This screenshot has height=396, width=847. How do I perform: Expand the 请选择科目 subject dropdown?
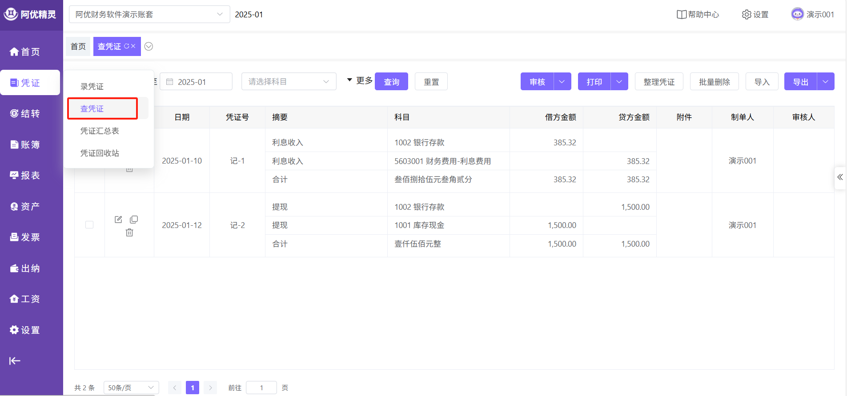pyautogui.click(x=289, y=82)
